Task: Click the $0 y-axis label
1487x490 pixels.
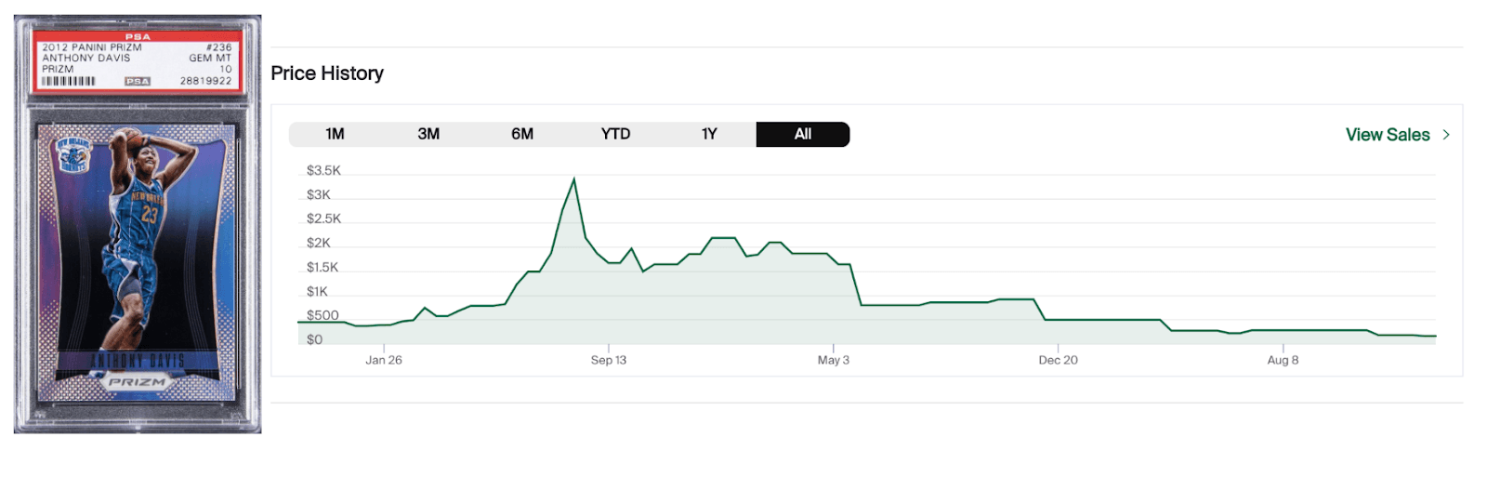Action: coord(315,339)
